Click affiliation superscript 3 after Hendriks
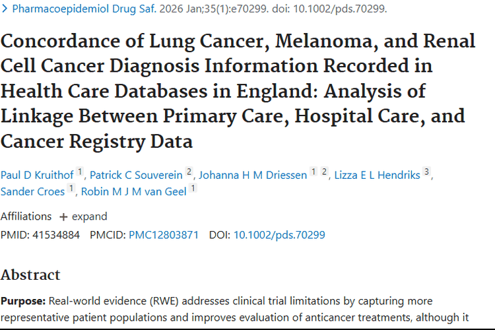The width and height of the screenshot is (495, 330). coord(426,173)
